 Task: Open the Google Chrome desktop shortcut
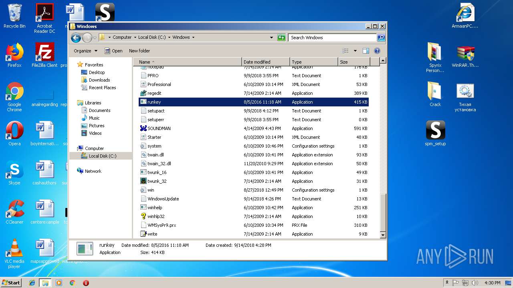pos(14,97)
